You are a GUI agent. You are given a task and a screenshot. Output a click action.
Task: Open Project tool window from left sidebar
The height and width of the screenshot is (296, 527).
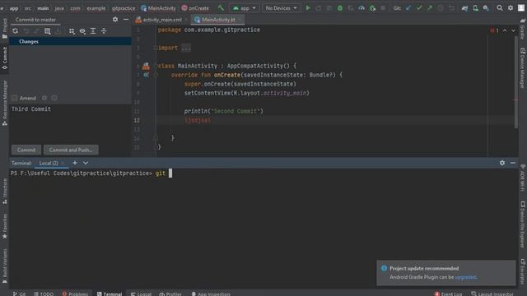pos(5,28)
